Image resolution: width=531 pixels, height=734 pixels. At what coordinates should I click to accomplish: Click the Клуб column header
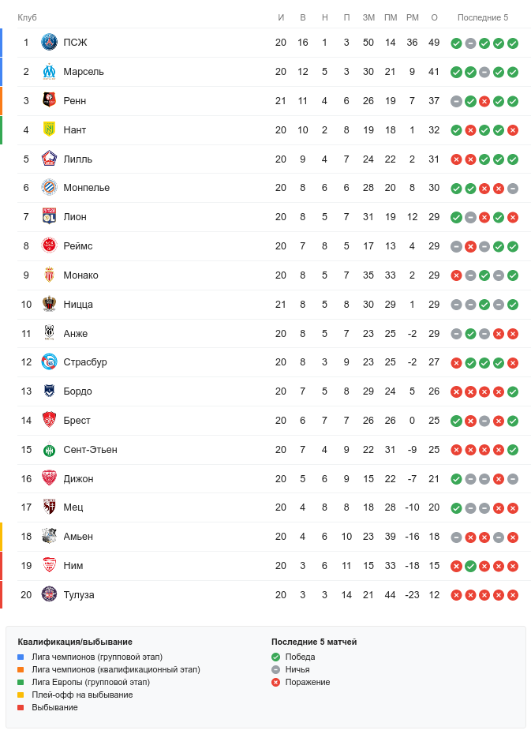pos(27,17)
